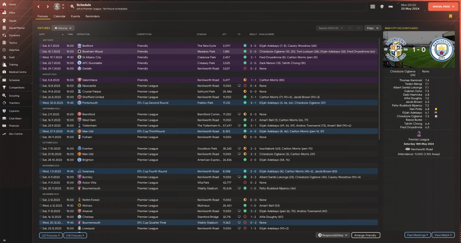The height and width of the screenshot is (243, 461).
Task: Go back with the left arrow
Action: click(39, 6)
